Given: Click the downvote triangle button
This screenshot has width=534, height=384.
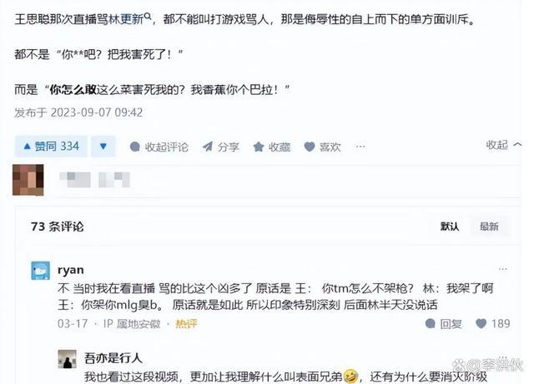Looking at the screenshot, I should (x=103, y=147).
